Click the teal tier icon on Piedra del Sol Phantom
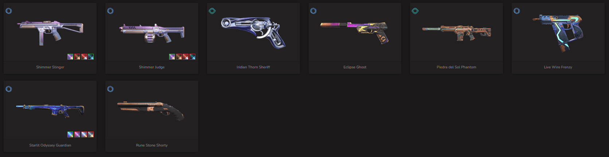The image size is (609, 157). (x=415, y=11)
